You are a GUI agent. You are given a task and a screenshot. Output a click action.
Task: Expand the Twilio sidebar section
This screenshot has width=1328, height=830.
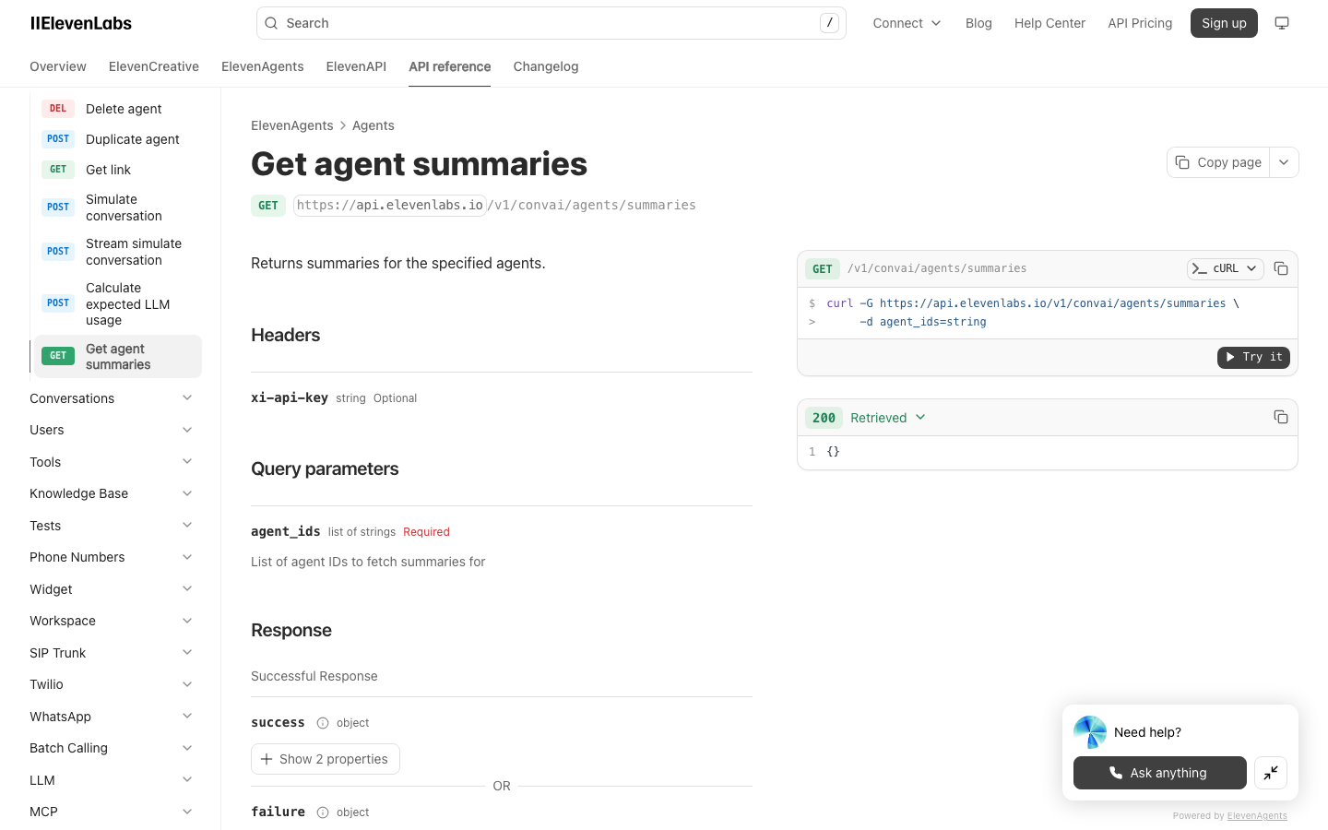(111, 684)
